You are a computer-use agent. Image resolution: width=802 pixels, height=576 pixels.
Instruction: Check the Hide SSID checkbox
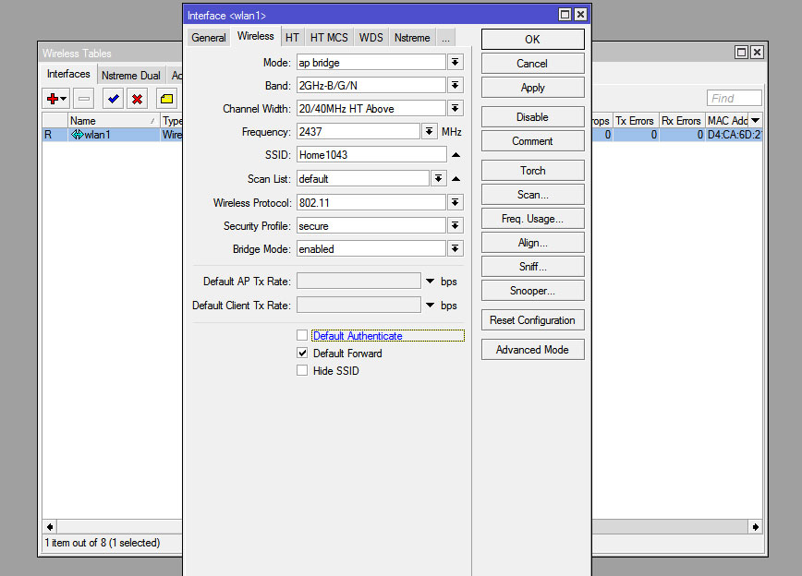tap(302, 371)
